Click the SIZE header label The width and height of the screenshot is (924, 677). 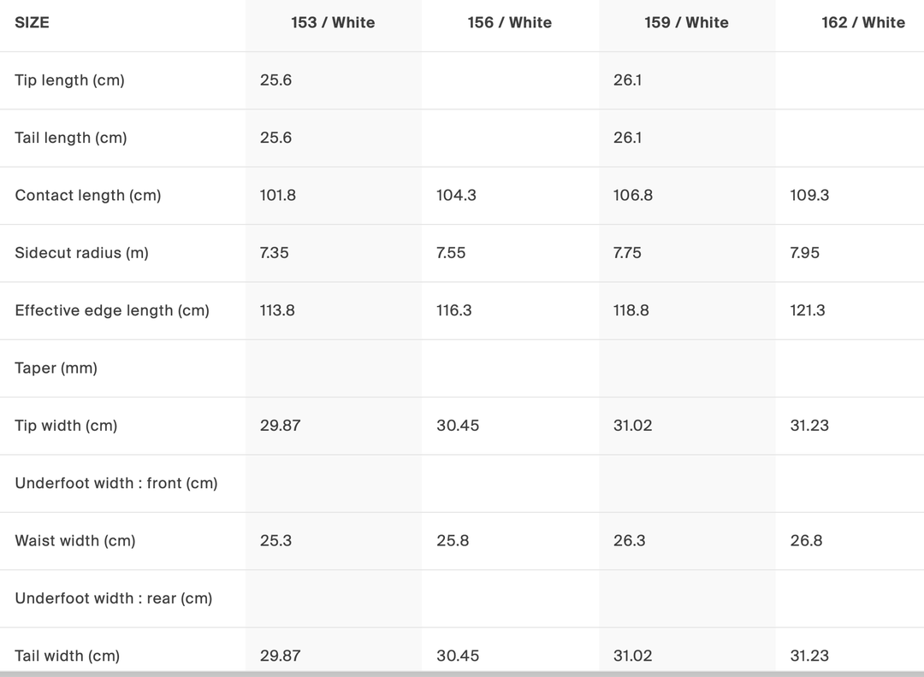tap(33, 23)
